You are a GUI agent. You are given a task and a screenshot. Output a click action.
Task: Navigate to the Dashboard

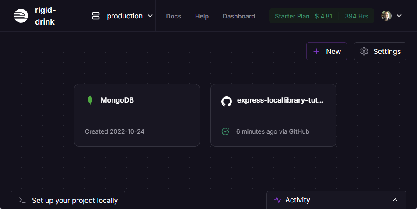[238, 16]
